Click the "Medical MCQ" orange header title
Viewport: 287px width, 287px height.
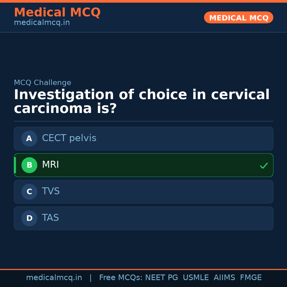pos(57,12)
